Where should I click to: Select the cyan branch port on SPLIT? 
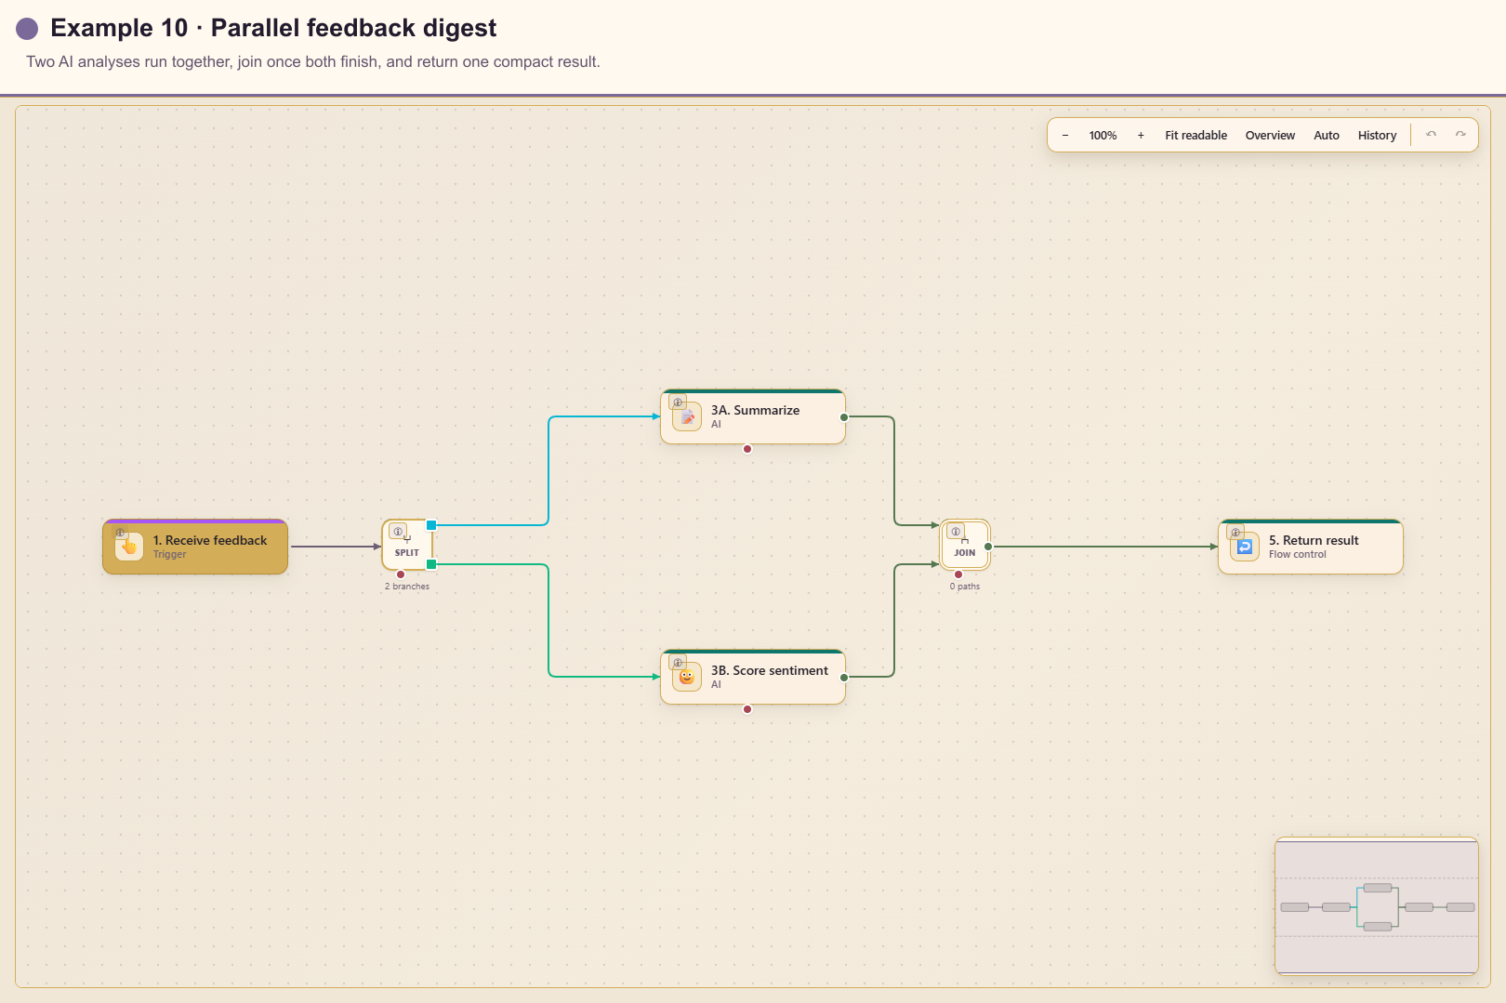pyautogui.click(x=431, y=525)
